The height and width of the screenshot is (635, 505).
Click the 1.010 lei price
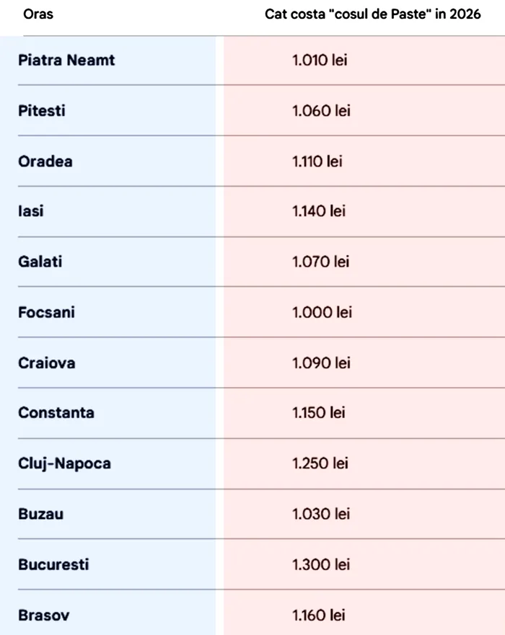pos(320,60)
